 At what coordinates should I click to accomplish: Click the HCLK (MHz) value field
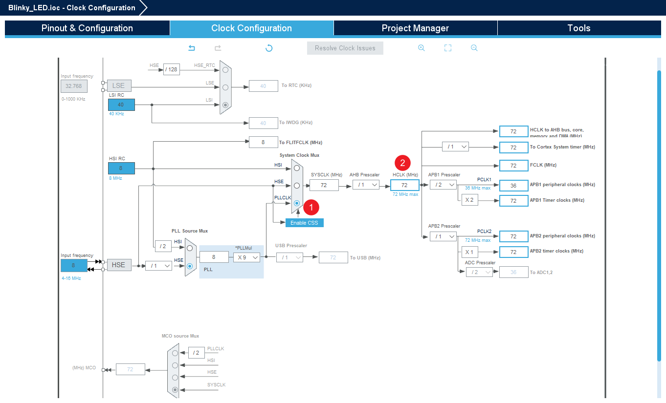[x=404, y=185]
